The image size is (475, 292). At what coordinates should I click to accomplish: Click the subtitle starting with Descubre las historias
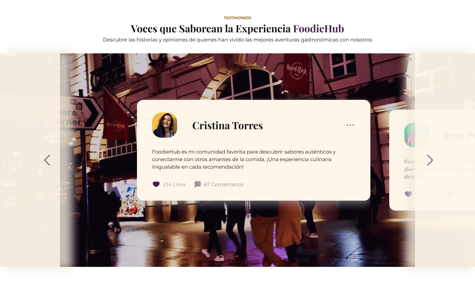(x=237, y=40)
